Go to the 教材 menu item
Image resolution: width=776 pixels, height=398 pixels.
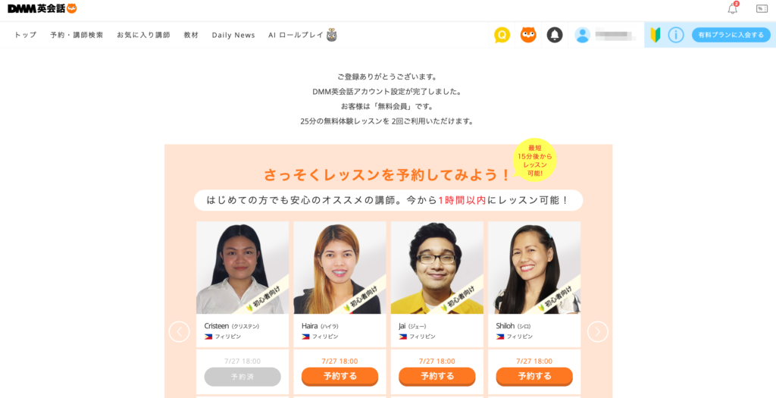pyautogui.click(x=191, y=35)
